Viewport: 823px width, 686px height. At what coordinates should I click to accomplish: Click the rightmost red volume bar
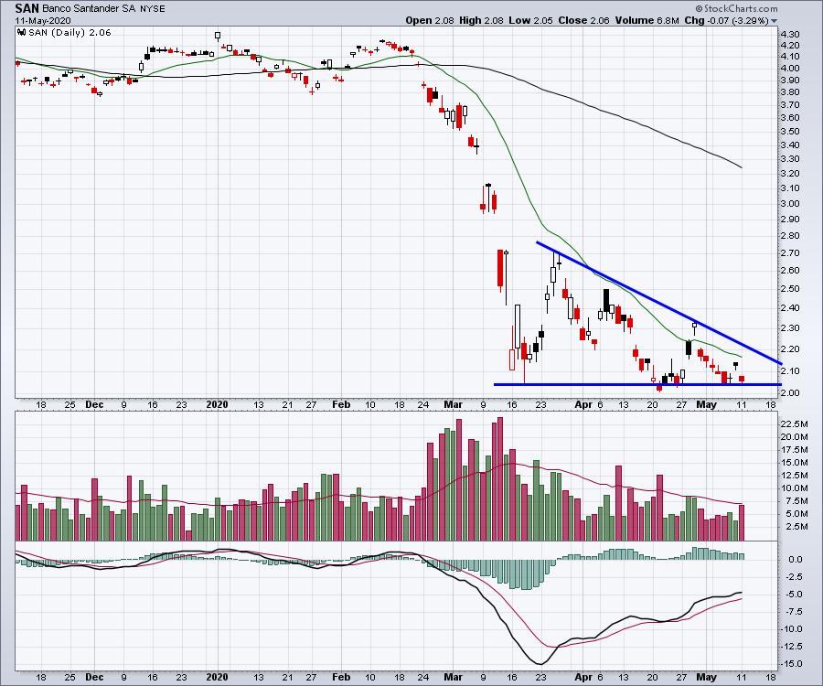tap(742, 522)
